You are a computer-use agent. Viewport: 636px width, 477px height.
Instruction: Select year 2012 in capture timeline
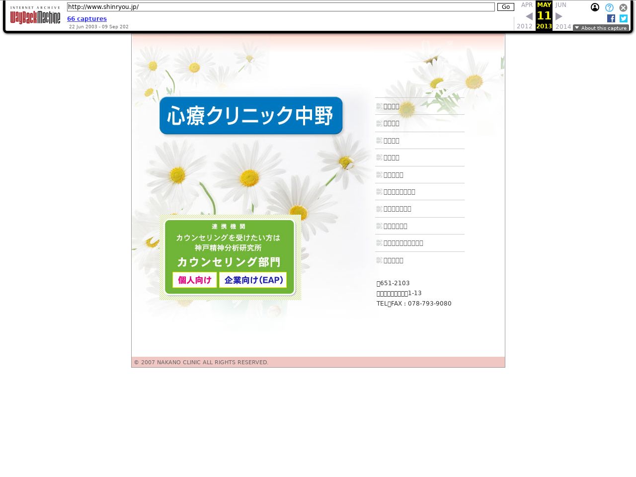(524, 26)
